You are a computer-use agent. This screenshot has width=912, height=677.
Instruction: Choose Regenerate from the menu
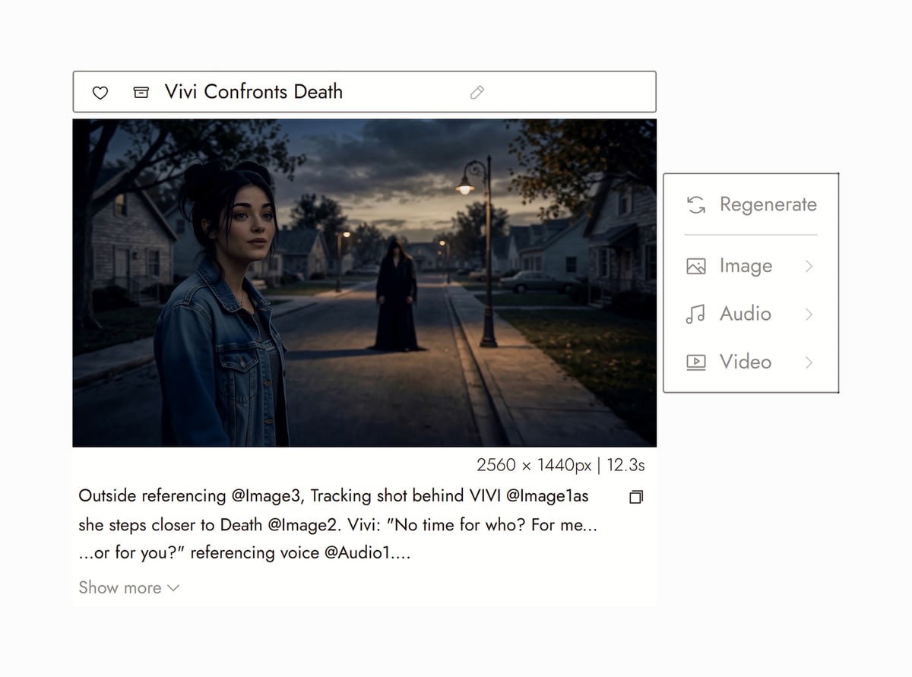click(x=752, y=204)
